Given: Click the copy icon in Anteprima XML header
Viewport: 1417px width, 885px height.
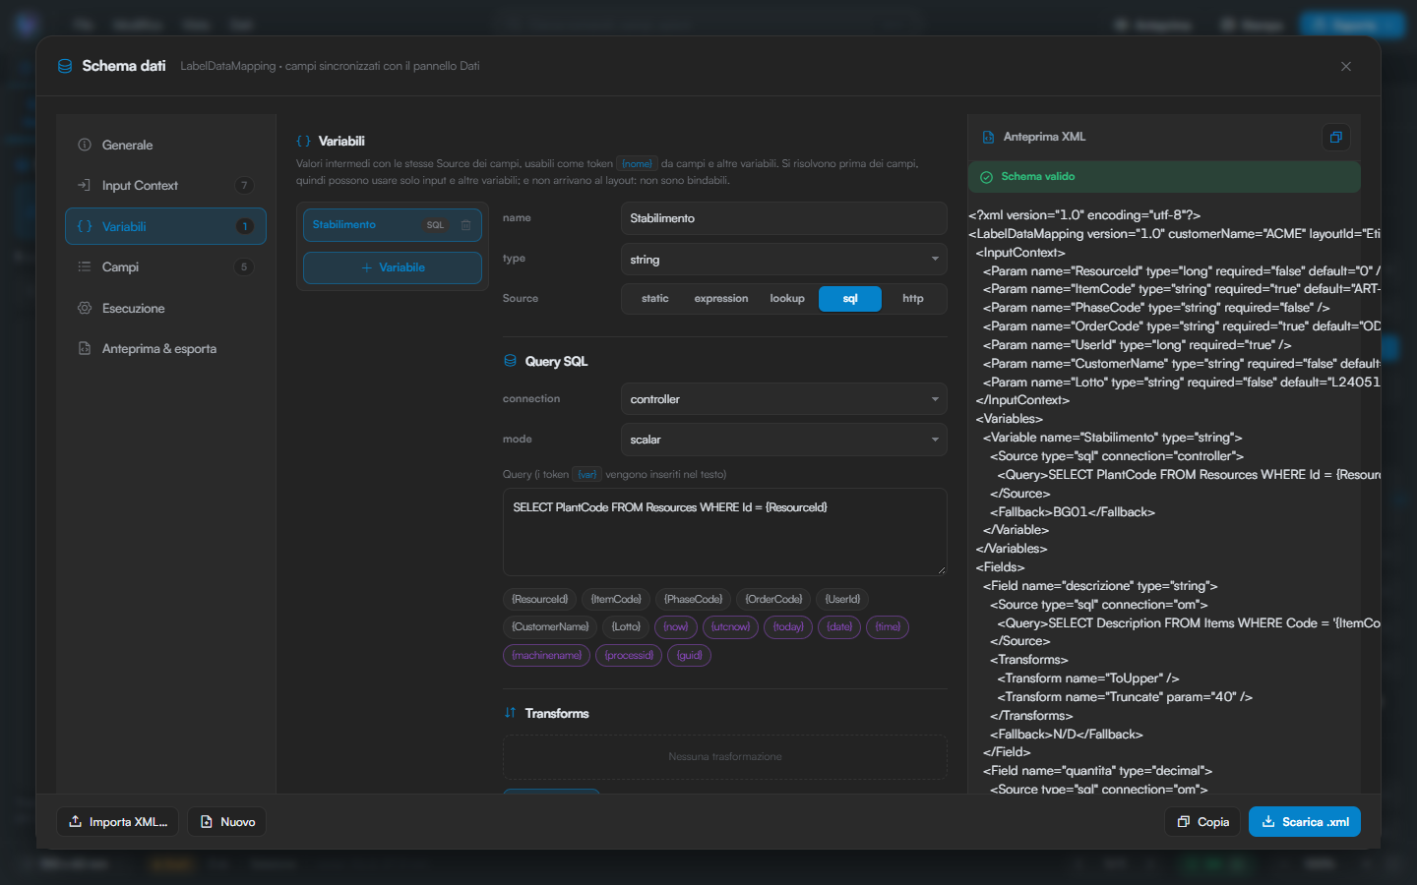Looking at the screenshot, I should point(1335,138).
